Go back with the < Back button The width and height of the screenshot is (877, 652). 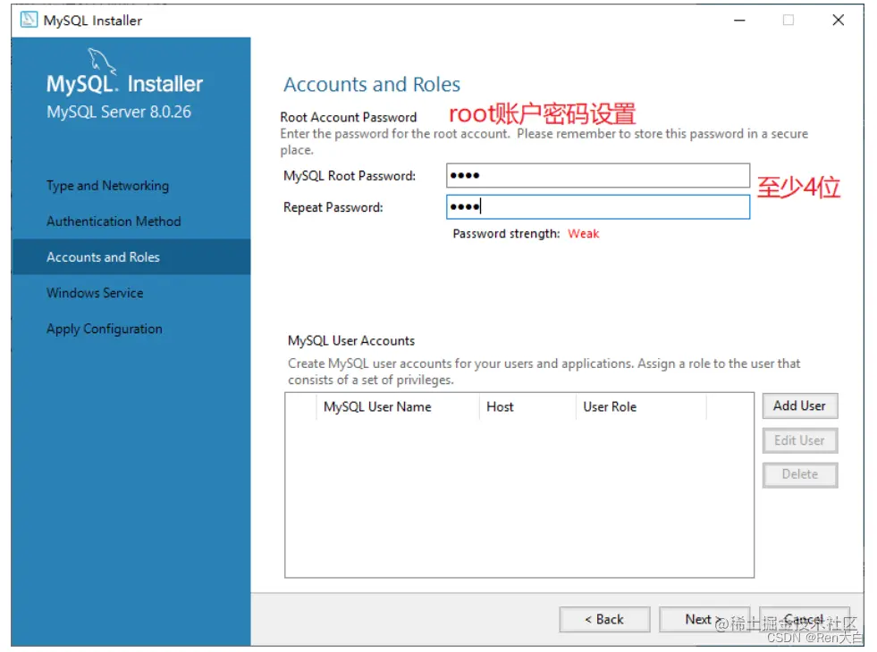pos(604,619)
